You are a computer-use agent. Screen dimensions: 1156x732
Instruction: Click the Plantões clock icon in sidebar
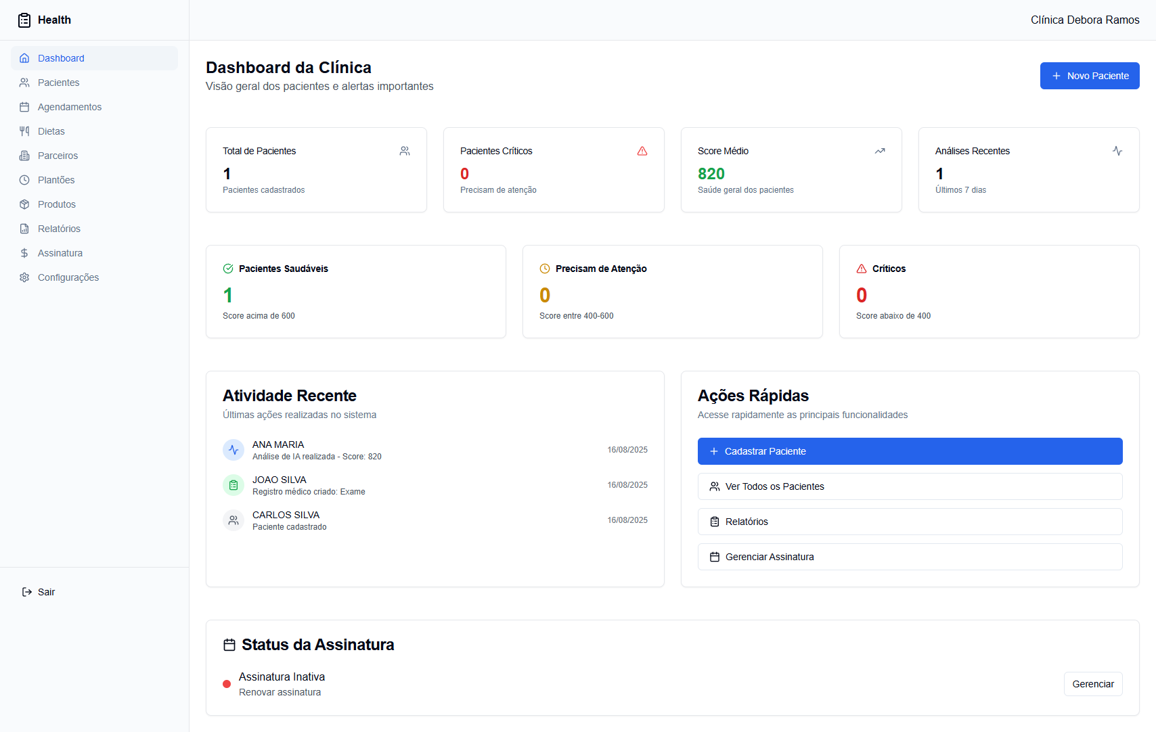(x=24, y=180)
